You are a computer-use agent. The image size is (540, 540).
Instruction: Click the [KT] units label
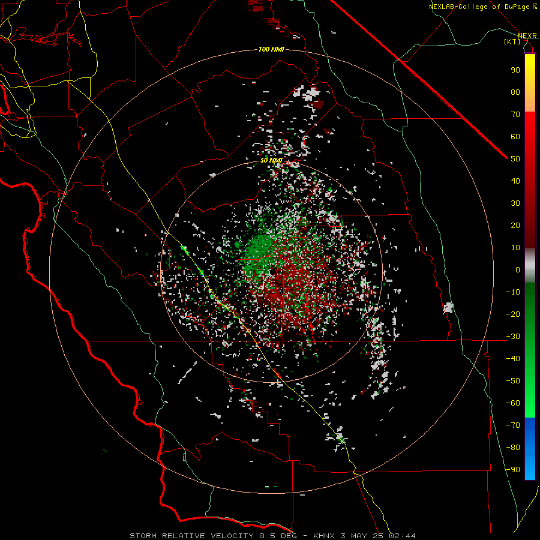[512, 41]
